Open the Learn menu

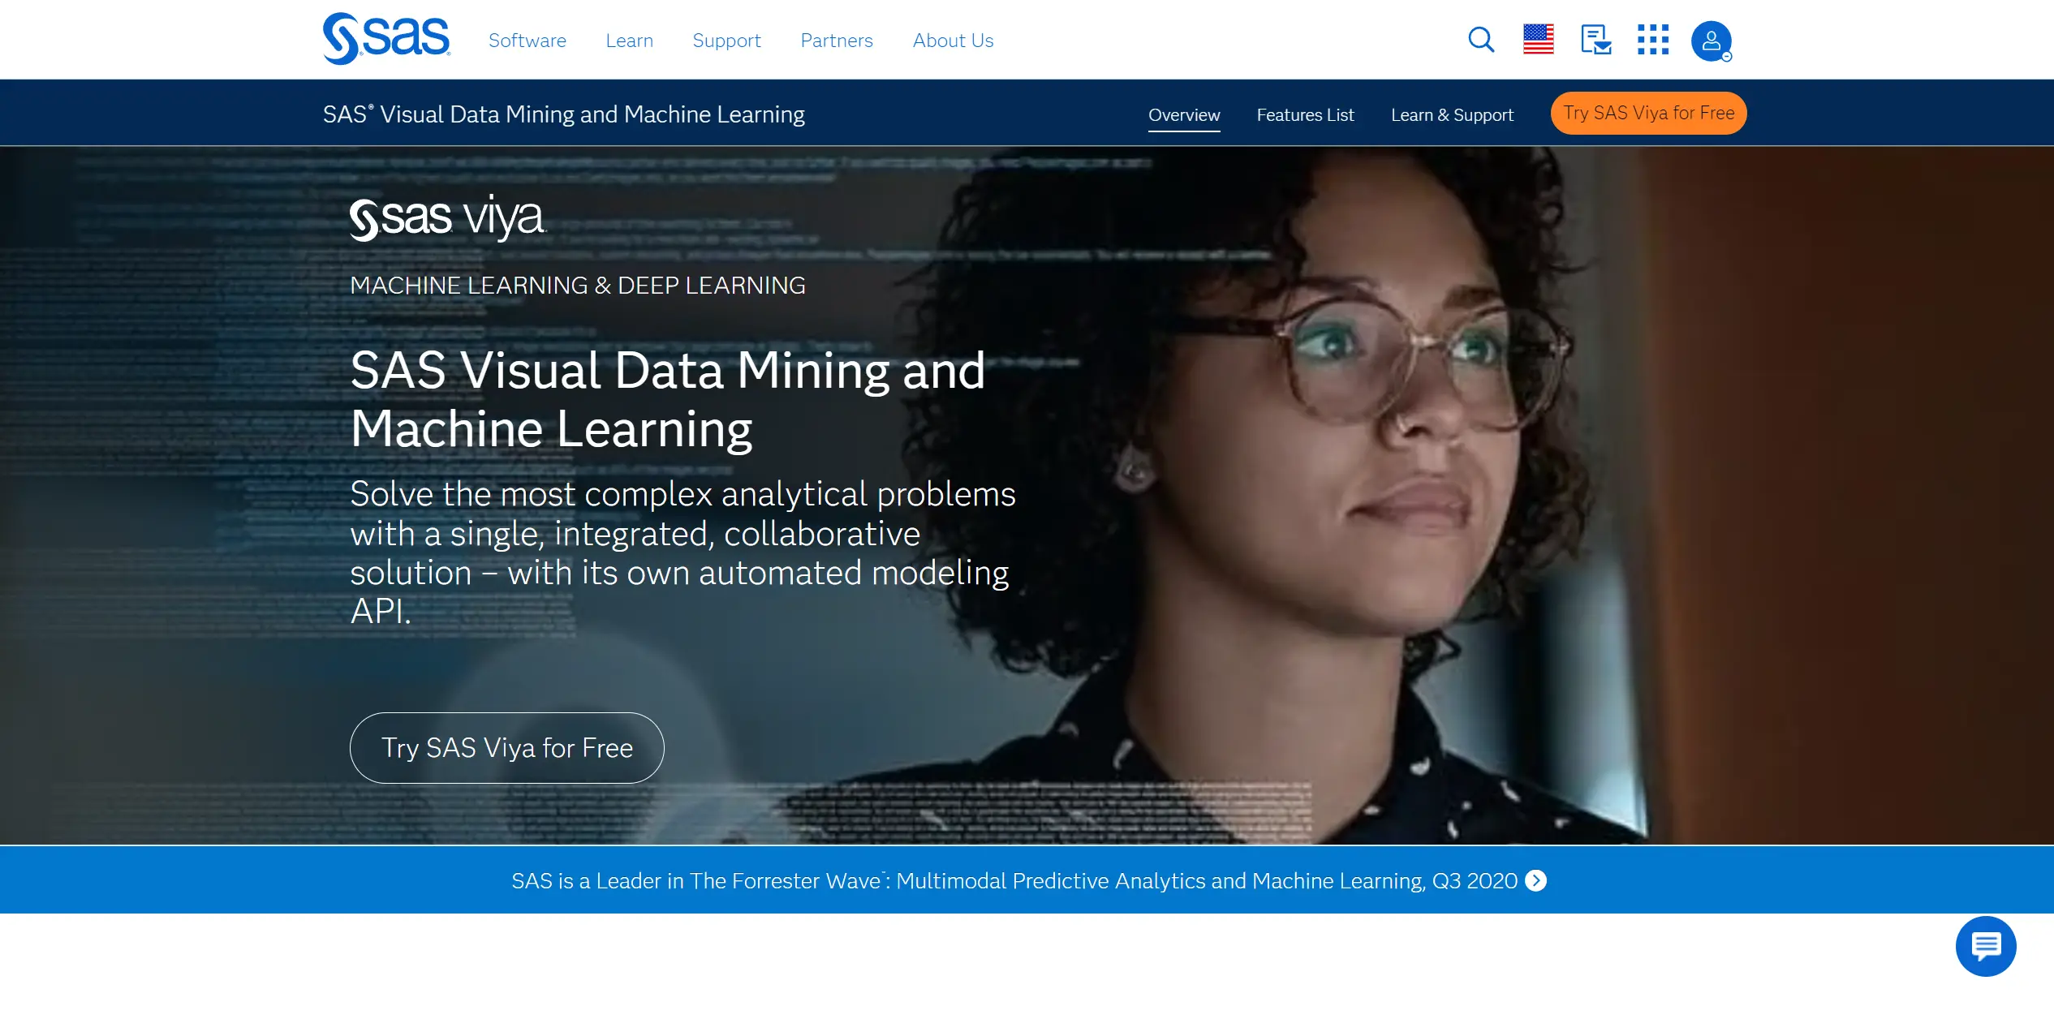[629, 41]
